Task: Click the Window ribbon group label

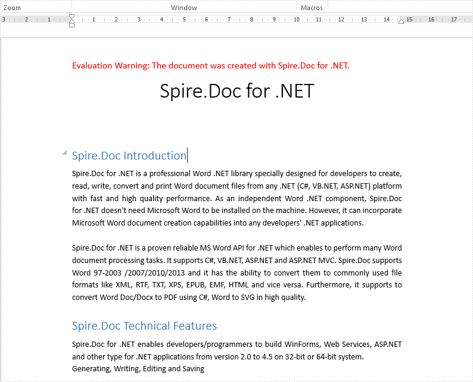Action: coord(184,8)
